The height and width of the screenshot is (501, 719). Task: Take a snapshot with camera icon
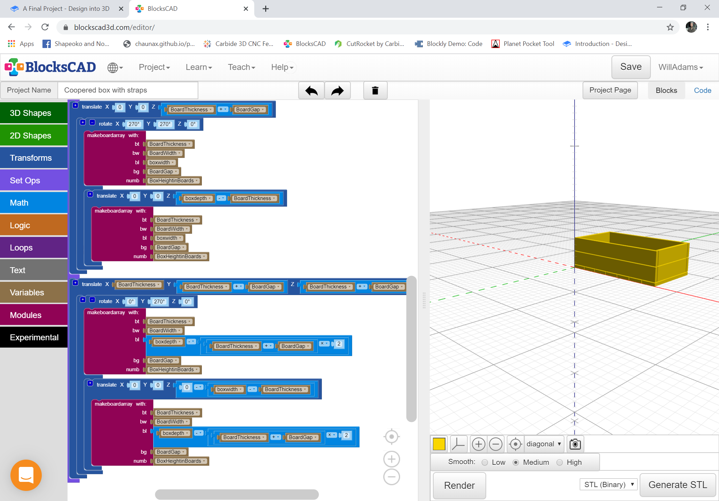(575, 444)
